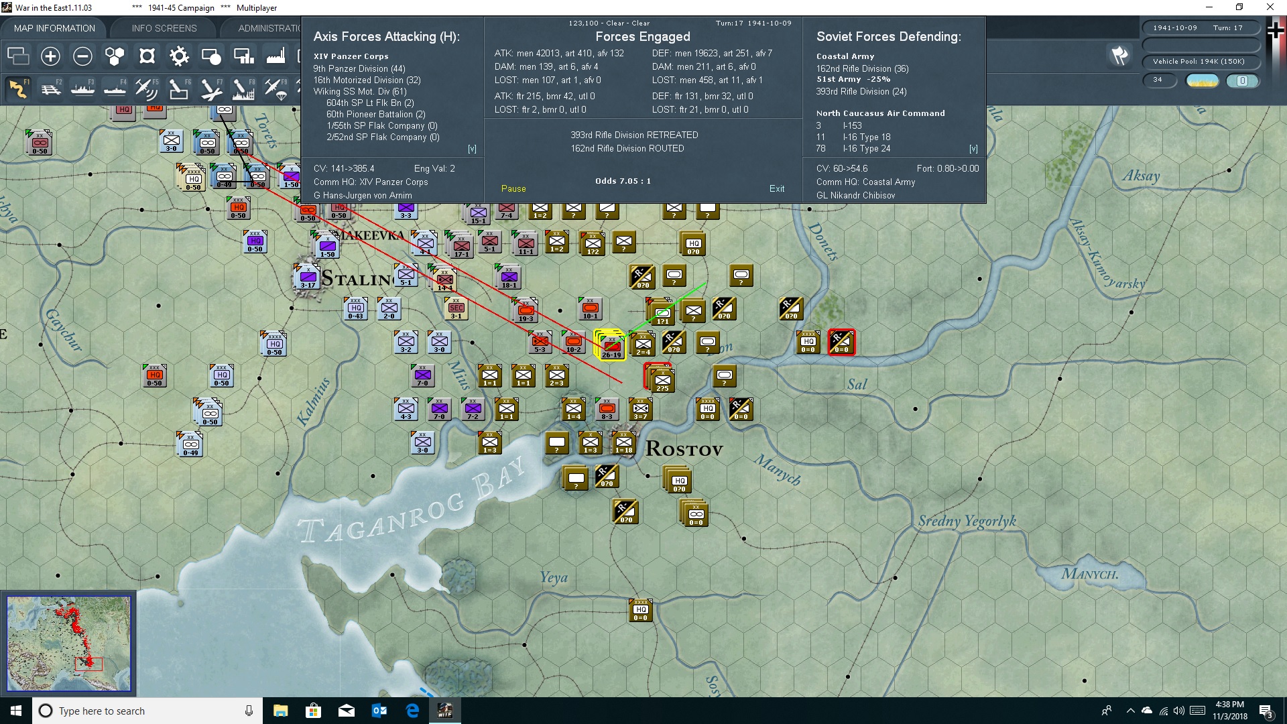Select Move mode (F1) arrow icon
This screenshot has width=1287, height=724.
(x=18, y=88)
